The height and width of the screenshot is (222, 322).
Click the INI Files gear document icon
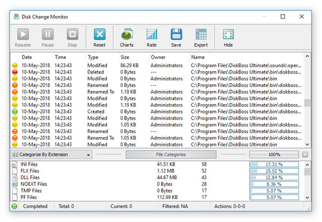pyautogui.click(x=14, y=164)
